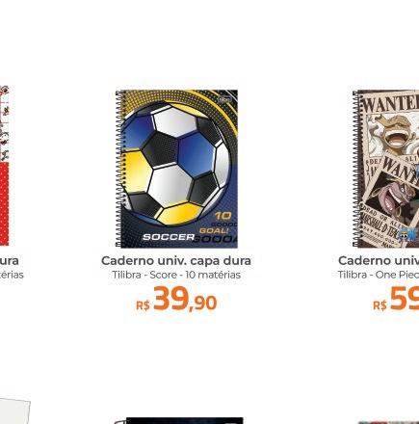Open the 'Caderno univ' title of One Piece notebook
419x424 pixels.
pyautogui.click(x=379, y=261)
